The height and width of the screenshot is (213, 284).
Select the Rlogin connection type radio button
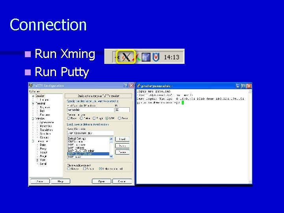[94, 118]
